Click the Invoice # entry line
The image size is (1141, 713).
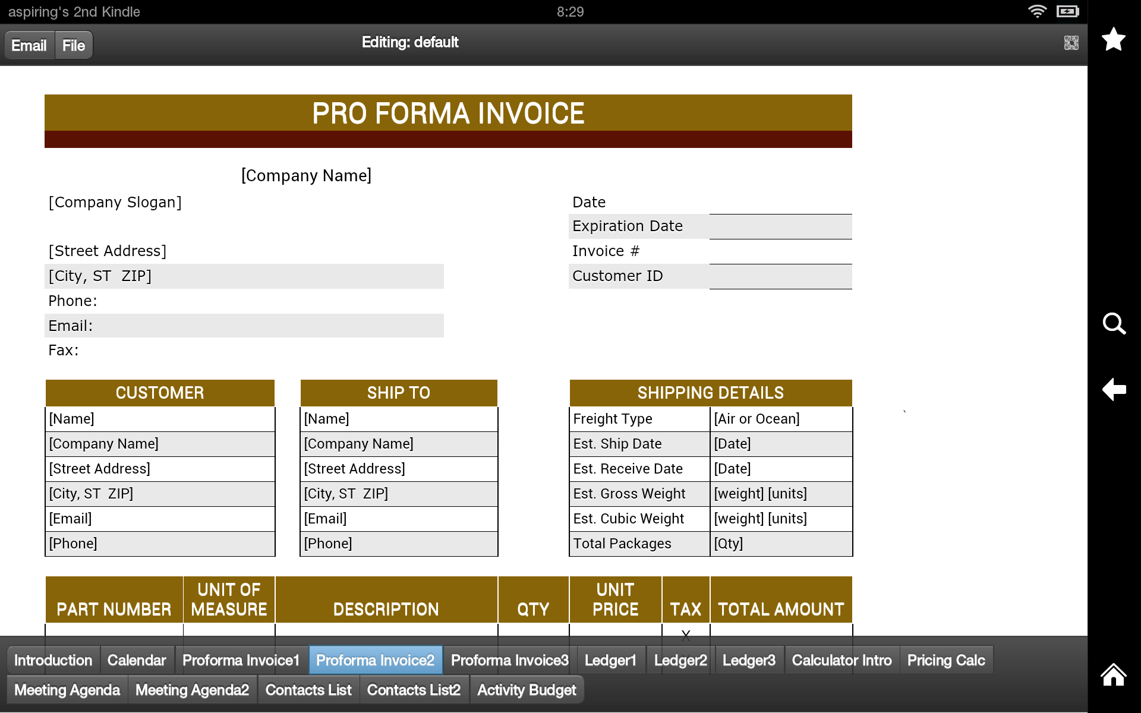[x=780, y=251]
